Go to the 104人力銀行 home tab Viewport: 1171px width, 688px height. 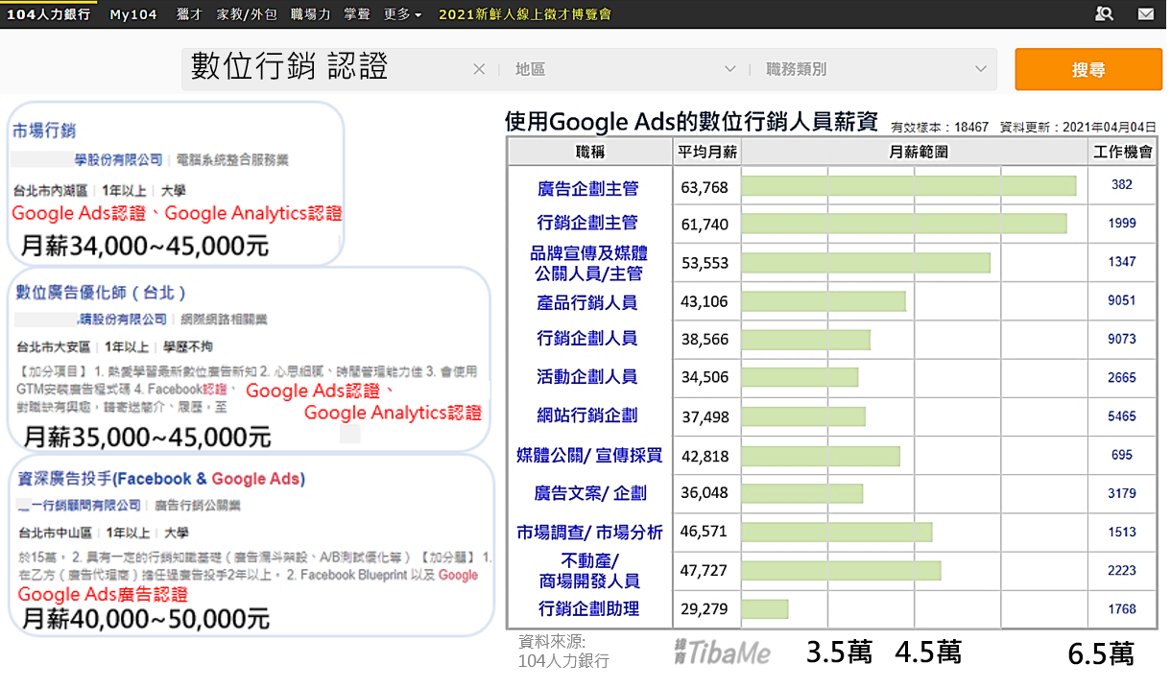(x=48, y=14)
